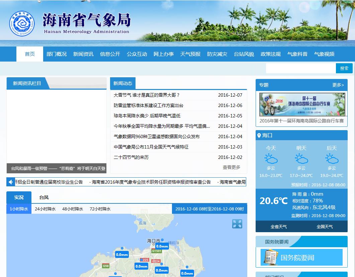The width and height of the screenshot is (355, 277).
Task: Open the 全日制普通应届高校毕业生公告 ticker item
Action: pyautogui.click(x=49, y=182)
